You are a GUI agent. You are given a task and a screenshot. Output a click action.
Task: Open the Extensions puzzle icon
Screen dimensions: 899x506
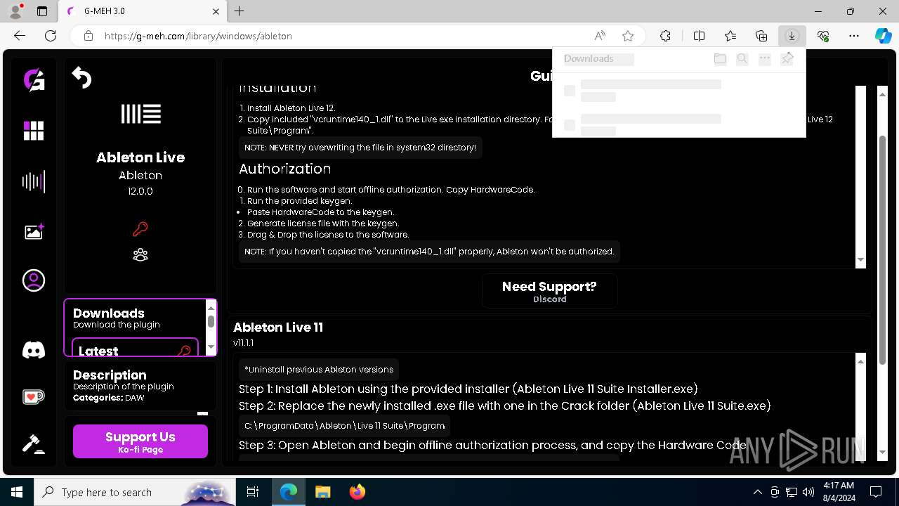(x=665, y=36)
